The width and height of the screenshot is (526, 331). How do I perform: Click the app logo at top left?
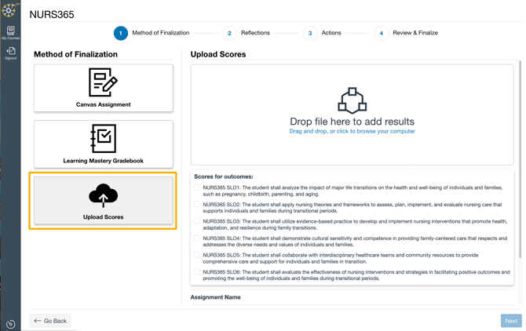click(x=9, y=9)
